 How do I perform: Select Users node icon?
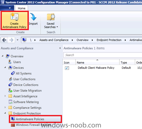click(x=10, y=62)
